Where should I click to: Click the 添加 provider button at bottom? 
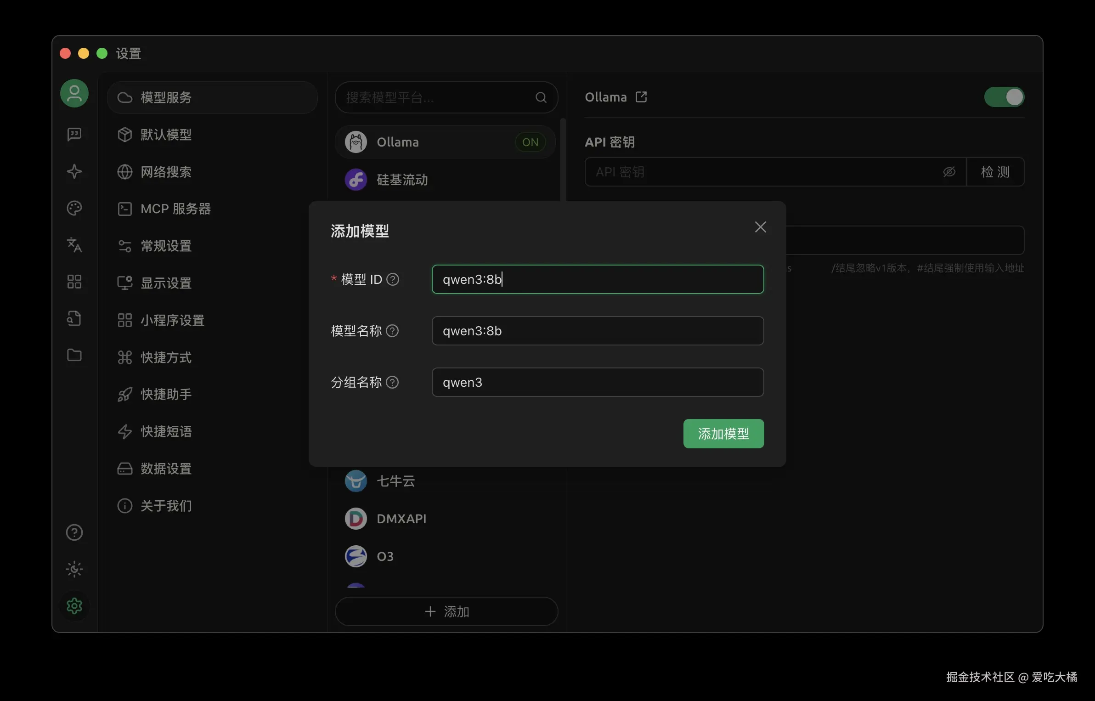446,611
